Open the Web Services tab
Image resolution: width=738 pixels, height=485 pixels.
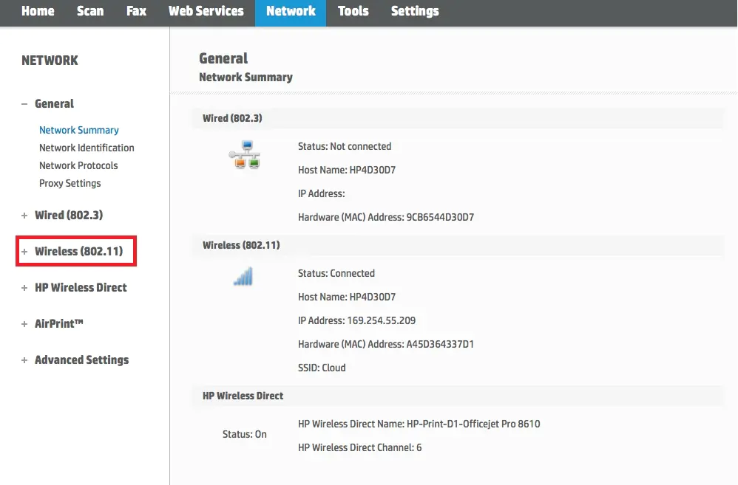tap(206, 11)
